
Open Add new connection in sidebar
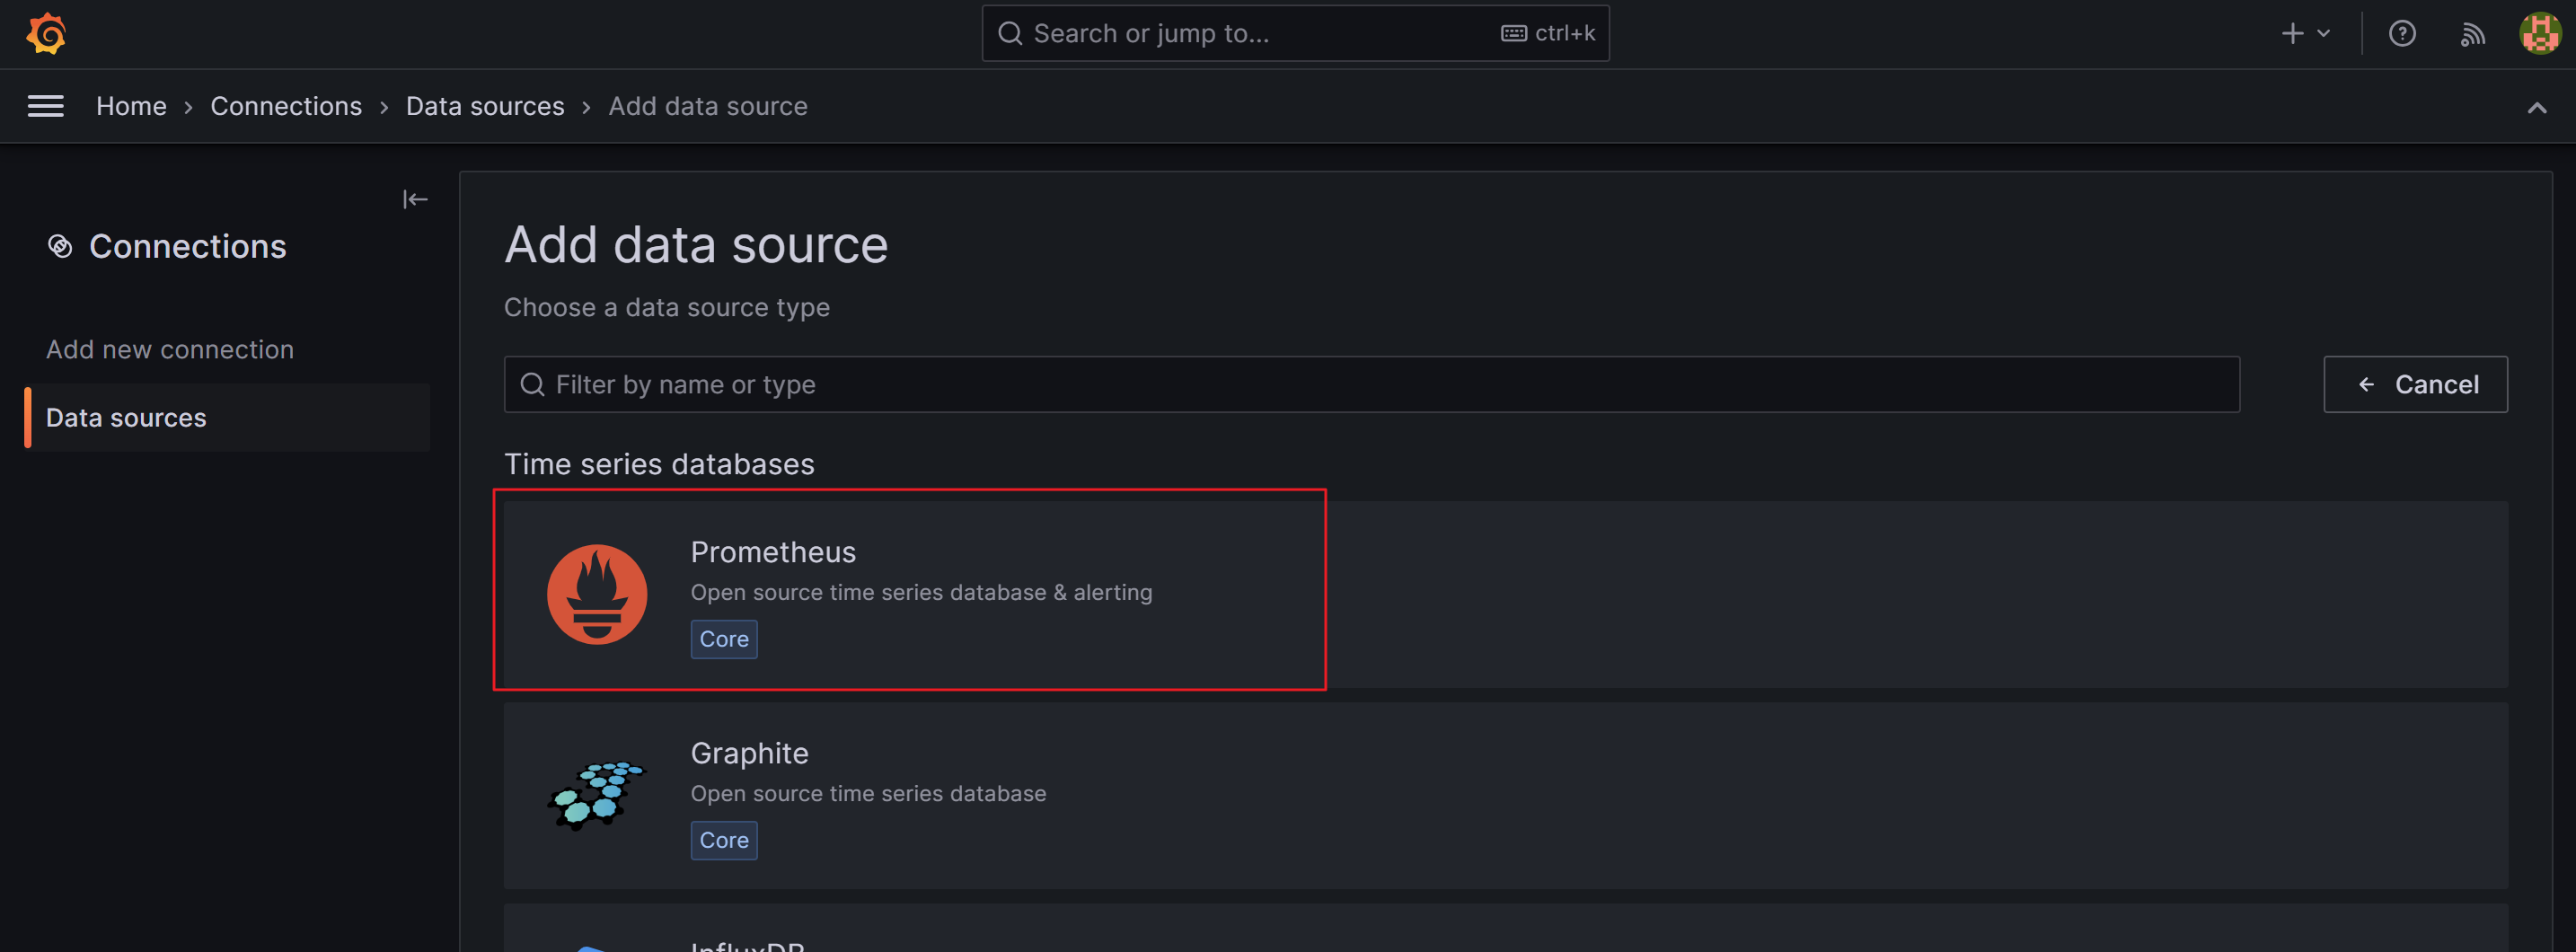[170, 349]
